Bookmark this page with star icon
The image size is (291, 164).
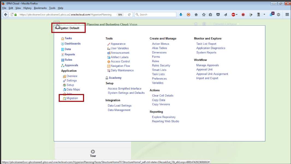click(204, 15)
